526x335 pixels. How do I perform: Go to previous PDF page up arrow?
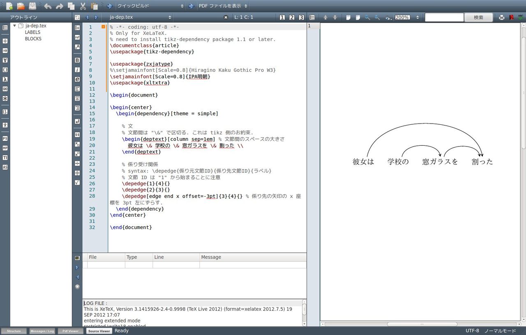(x=325, y=17)
